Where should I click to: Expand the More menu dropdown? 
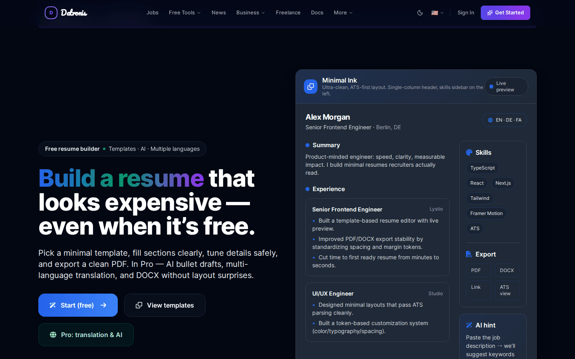click(x=343, y=13)
